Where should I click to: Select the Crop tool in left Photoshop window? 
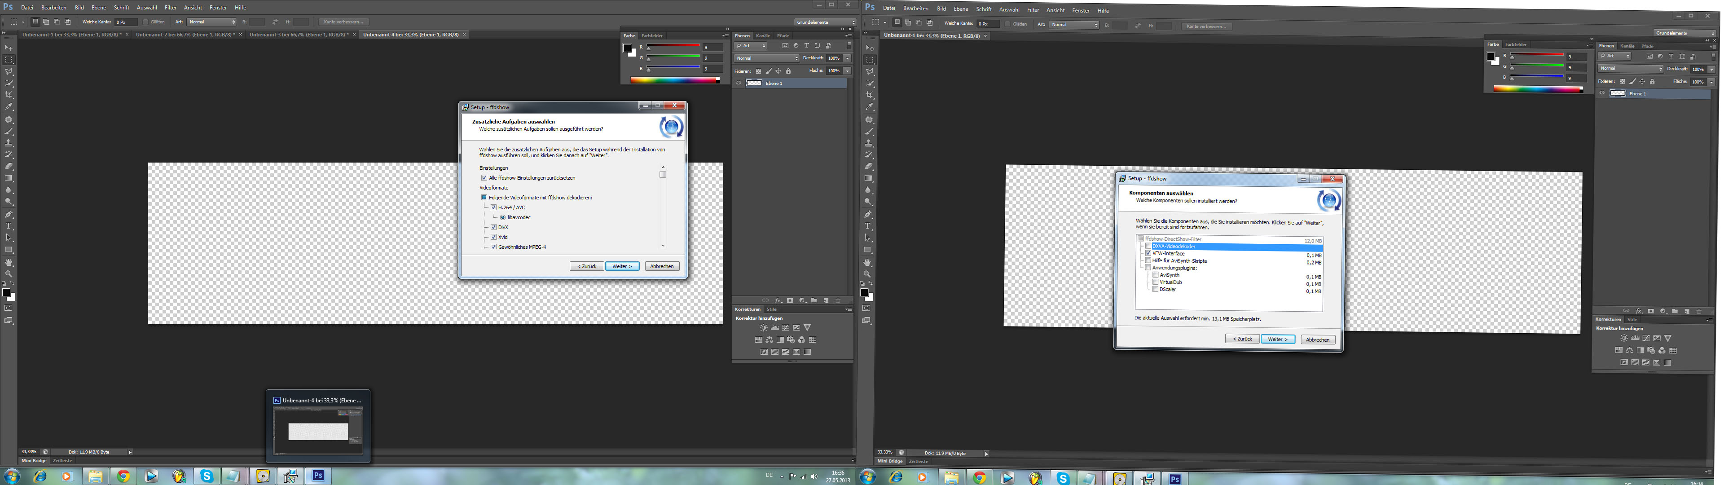tap(9, 94)
